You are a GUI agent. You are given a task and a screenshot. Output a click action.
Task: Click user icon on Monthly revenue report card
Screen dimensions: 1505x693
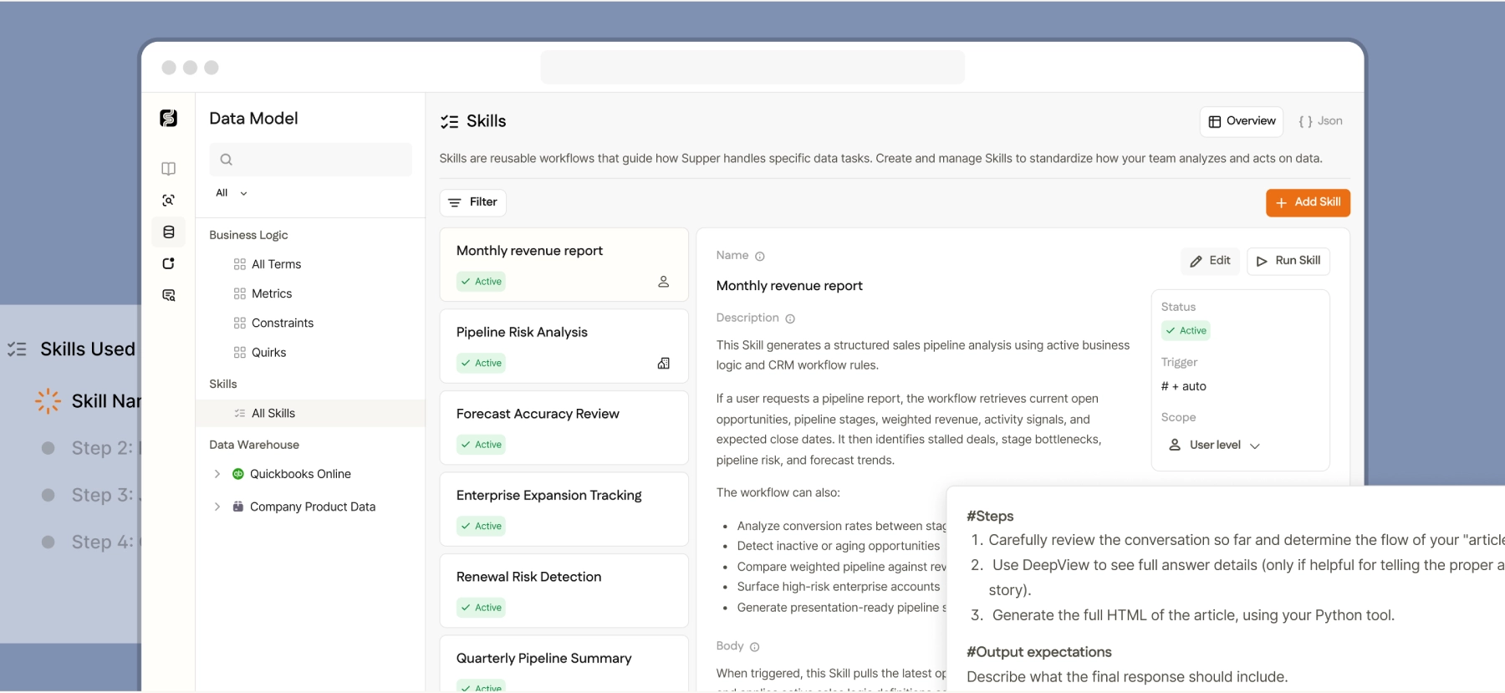pos(663,282)
